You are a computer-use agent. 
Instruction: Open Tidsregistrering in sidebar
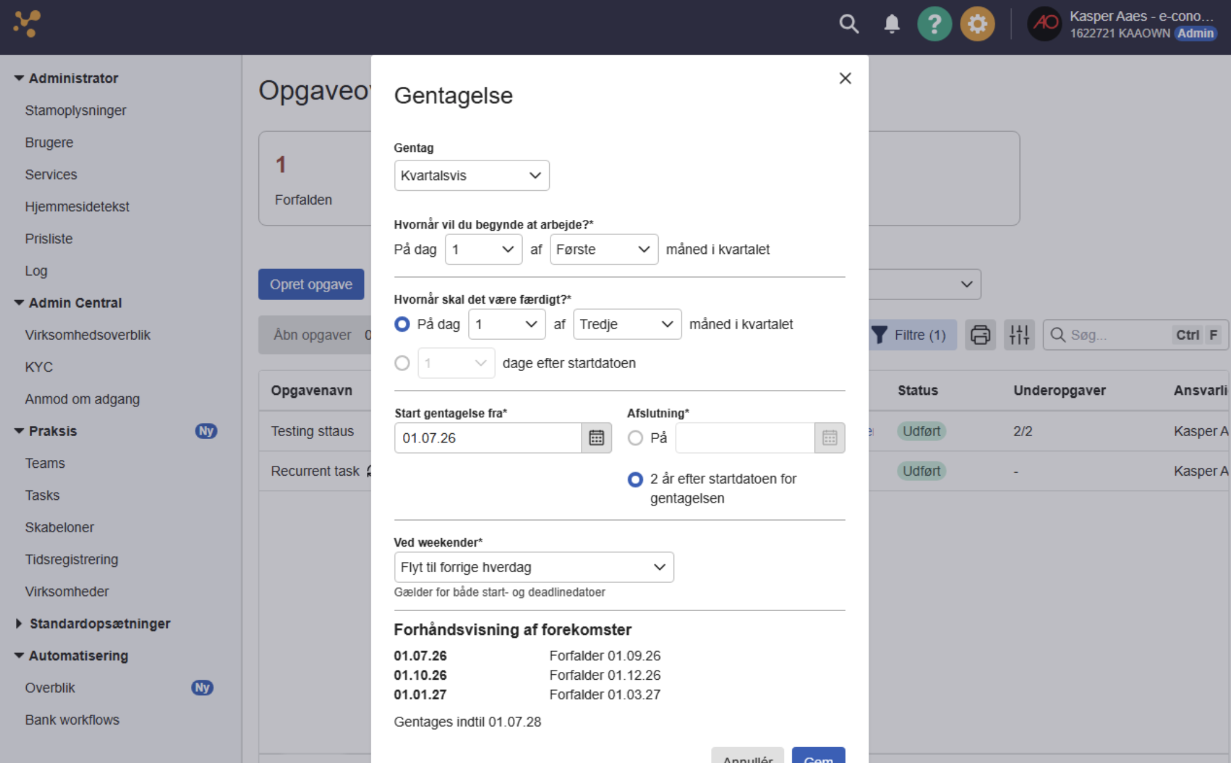(71, 559)
